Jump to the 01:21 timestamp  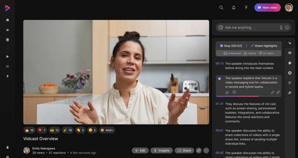[x=219, y=104]
